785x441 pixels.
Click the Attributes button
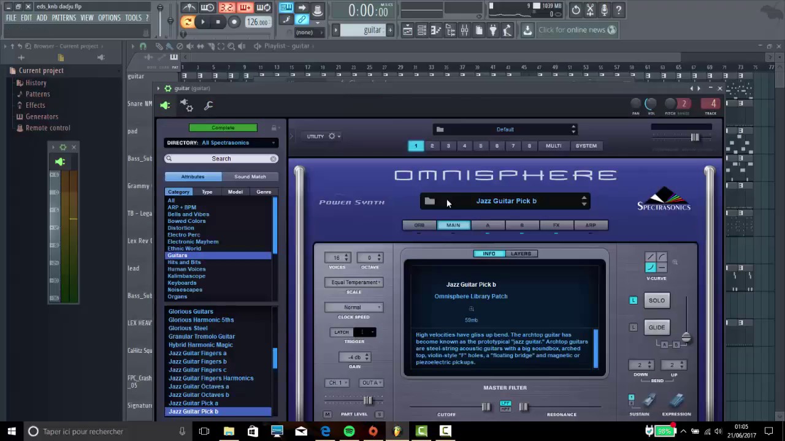(x=193, y=176)
